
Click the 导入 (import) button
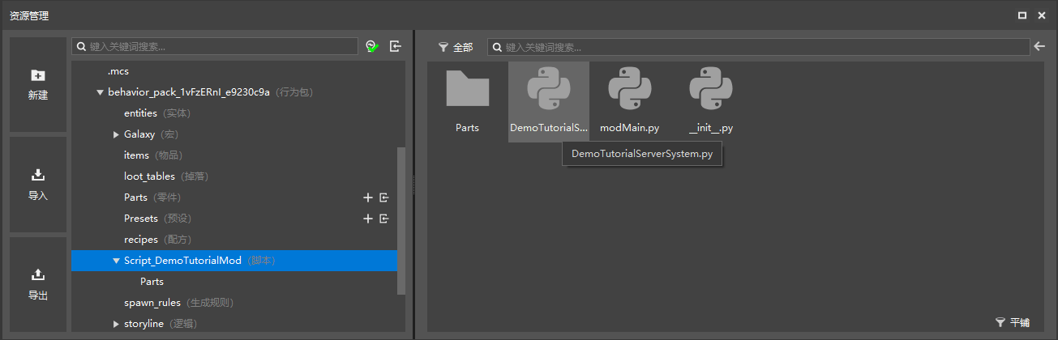pyautogui.click(x=38, y=184)
